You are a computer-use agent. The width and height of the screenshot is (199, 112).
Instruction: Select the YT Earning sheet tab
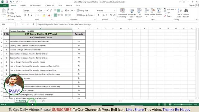21,101
